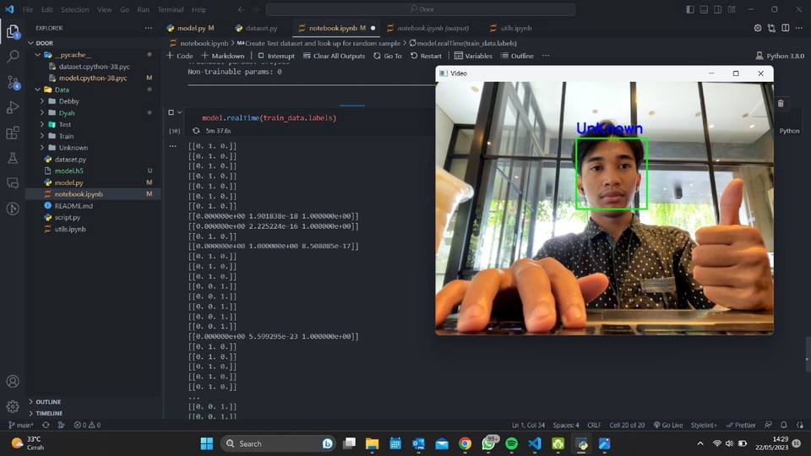Click Clear All Outputs
Viewport: 811px width, 456px height.
click(335, 56)
